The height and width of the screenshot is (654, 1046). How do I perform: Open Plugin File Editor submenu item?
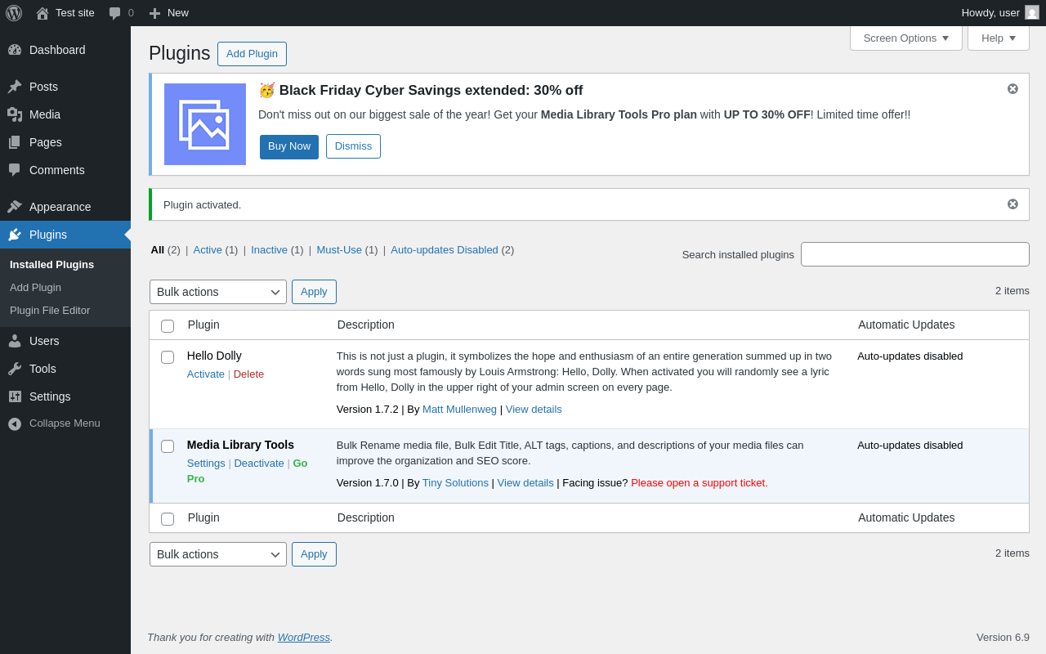50,311
